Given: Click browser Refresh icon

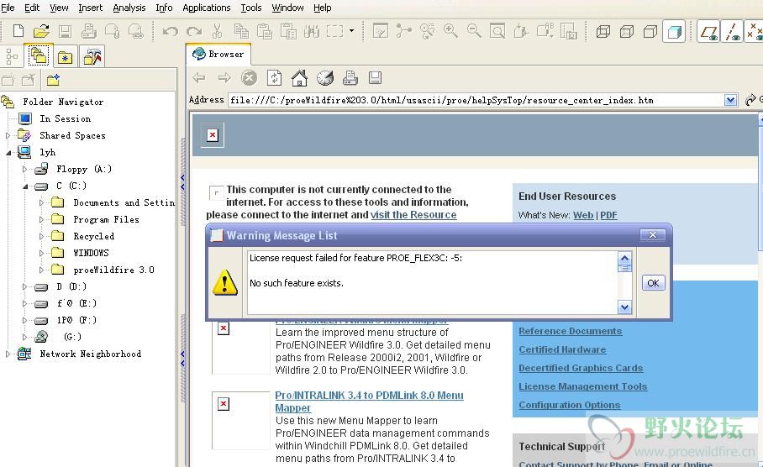Looking at the screenshot, I should (x=275, y=78).
